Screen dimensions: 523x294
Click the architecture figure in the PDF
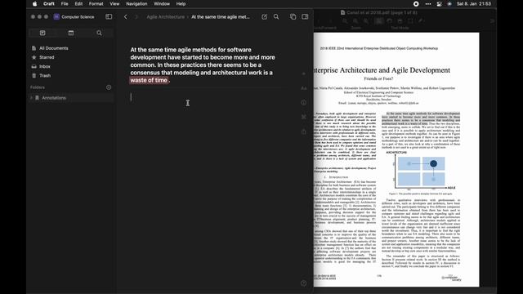pos(421,171)
